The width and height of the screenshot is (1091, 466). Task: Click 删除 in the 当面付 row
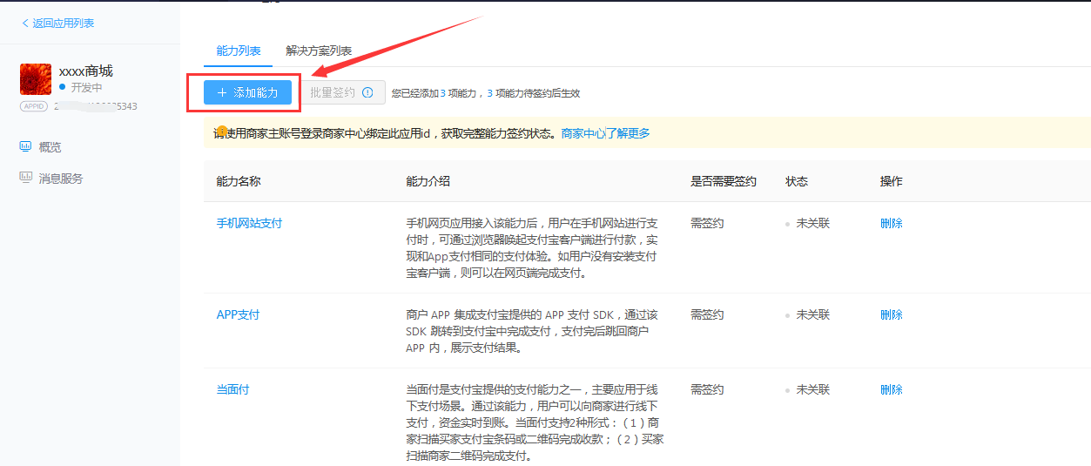tap(891, 389)
